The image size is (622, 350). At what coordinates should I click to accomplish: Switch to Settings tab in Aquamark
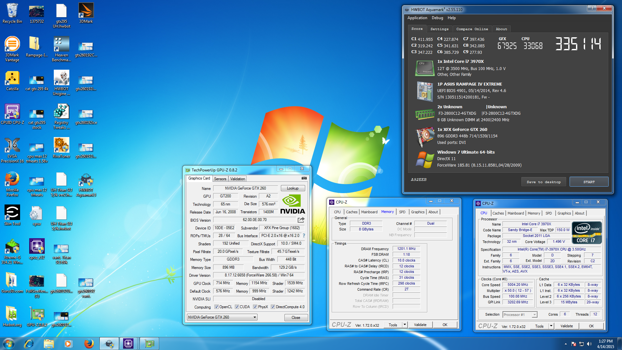[439, 29]
